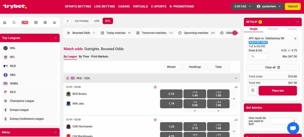Click the NBA league logo icon
Viewport: 304px width, 137px height.
[6, 75]
